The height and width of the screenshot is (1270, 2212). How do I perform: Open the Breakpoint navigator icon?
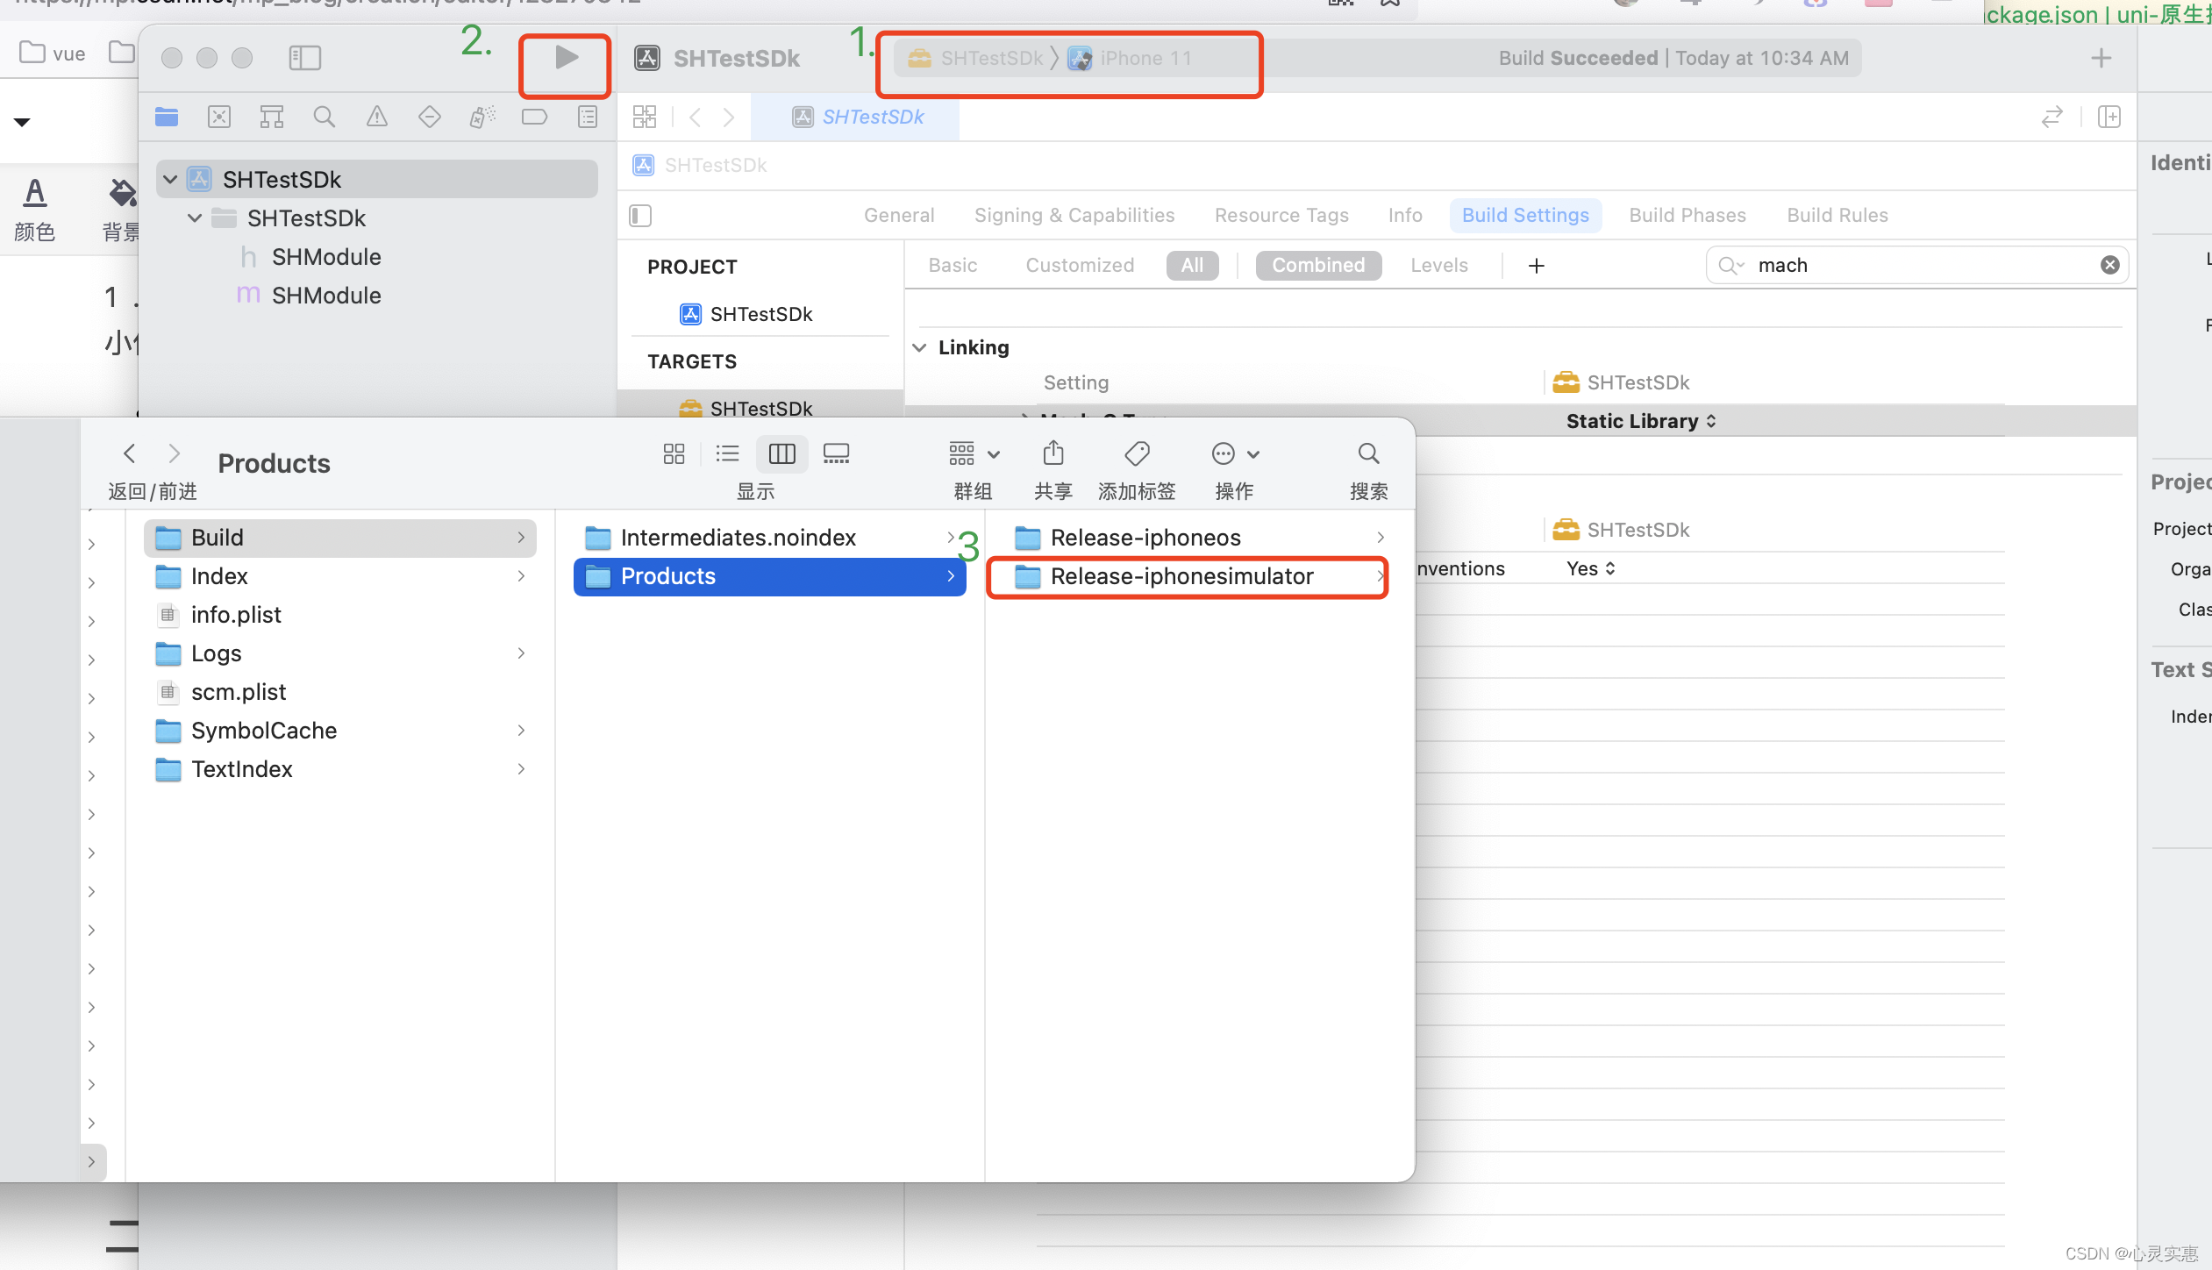pos(534,117)
